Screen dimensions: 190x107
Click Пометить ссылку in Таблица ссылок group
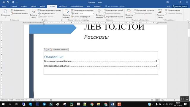coord(160,14)
